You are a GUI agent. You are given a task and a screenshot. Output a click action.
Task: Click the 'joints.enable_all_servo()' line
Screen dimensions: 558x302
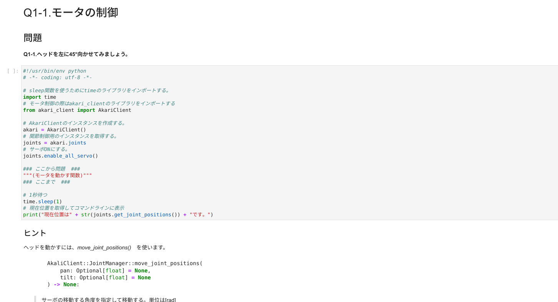tap(60, 156)
